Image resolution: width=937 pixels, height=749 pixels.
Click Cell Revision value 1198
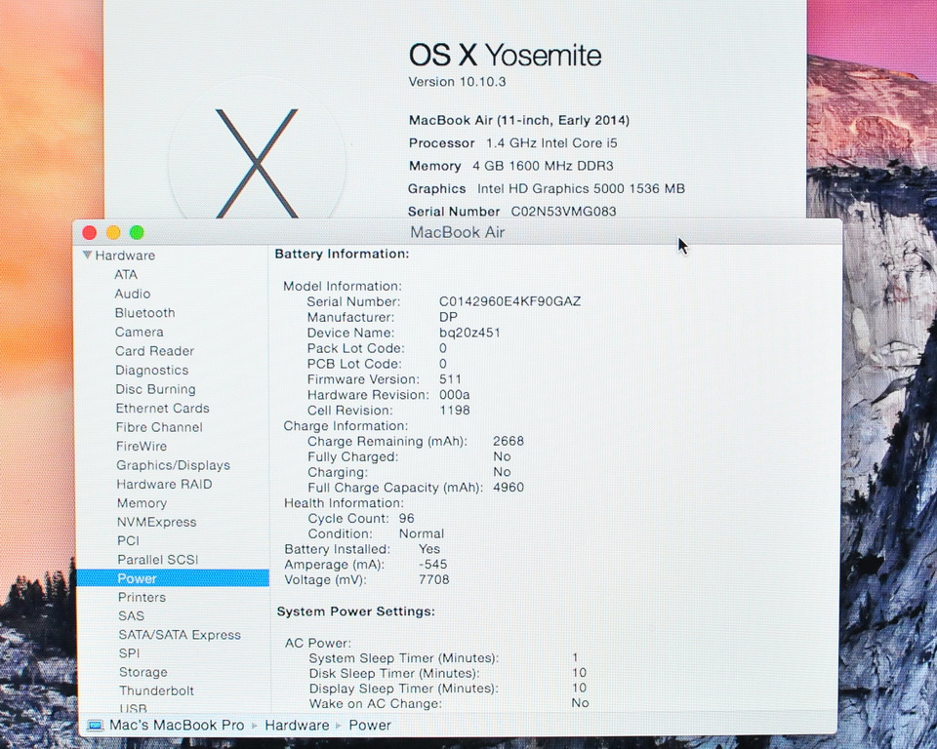coord(455,411)
